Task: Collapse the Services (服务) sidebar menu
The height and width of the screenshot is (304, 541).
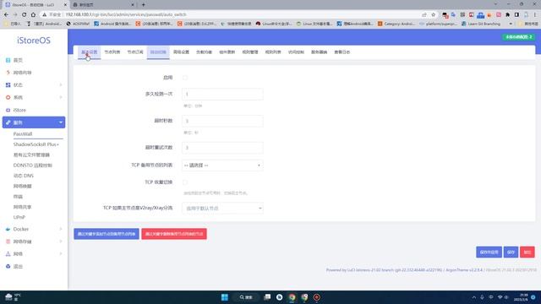Action: (61, 122)
